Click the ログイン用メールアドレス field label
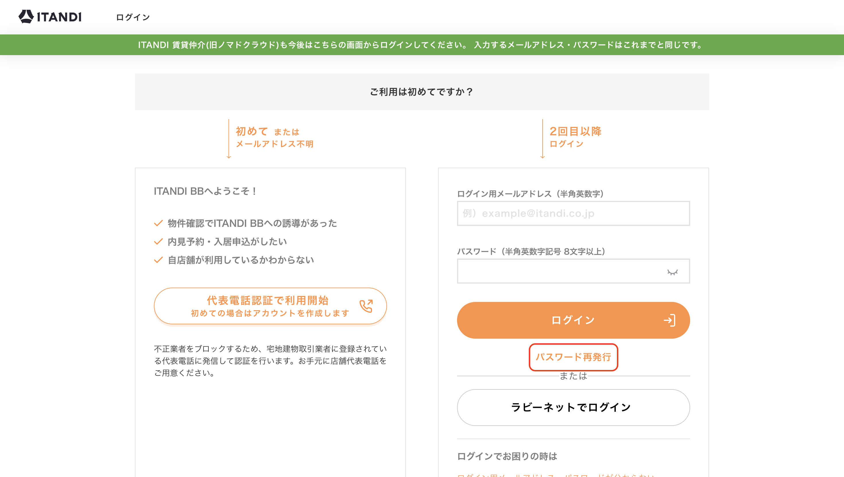 [x=531, y=194]
